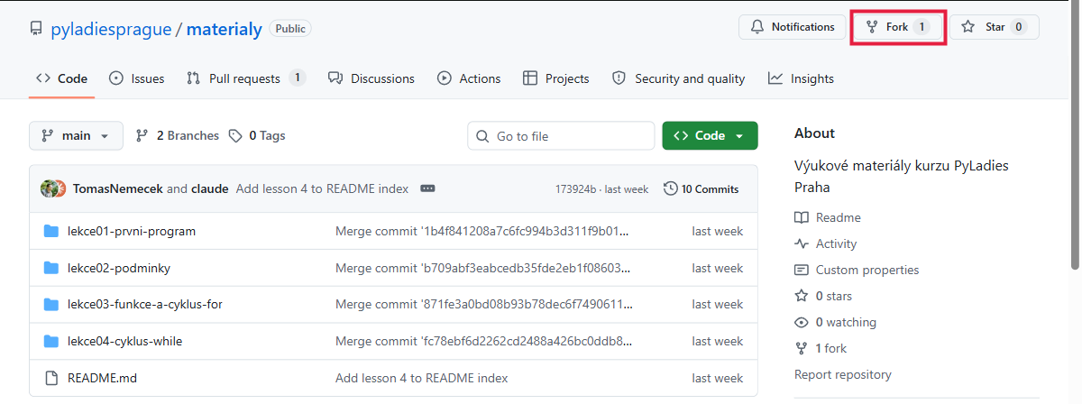Click the repository icon beside pyladiesprague
Viewport: 1082px width, 404px height.
point(36,29)
